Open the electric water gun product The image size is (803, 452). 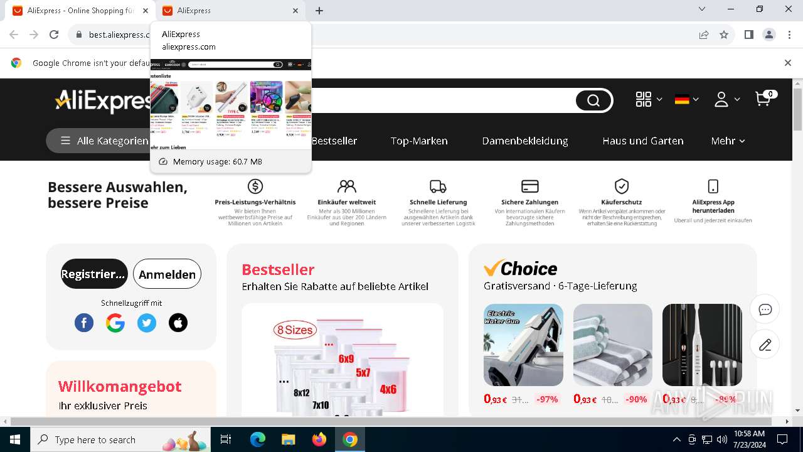coord(523,345)
